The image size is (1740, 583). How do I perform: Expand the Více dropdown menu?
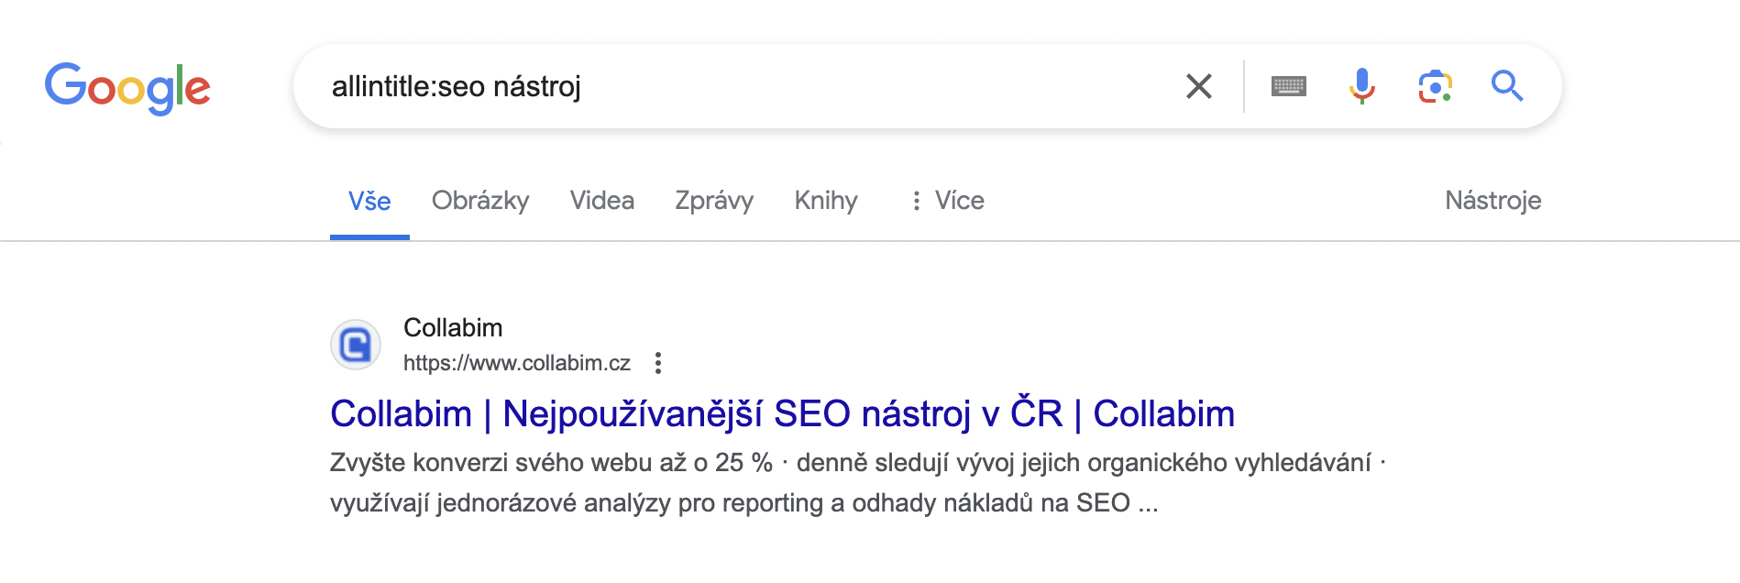coord(947,201)
